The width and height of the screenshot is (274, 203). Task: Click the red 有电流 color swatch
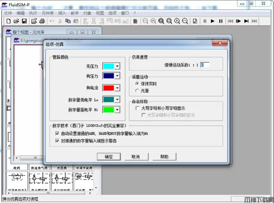(x=109, y=88)
